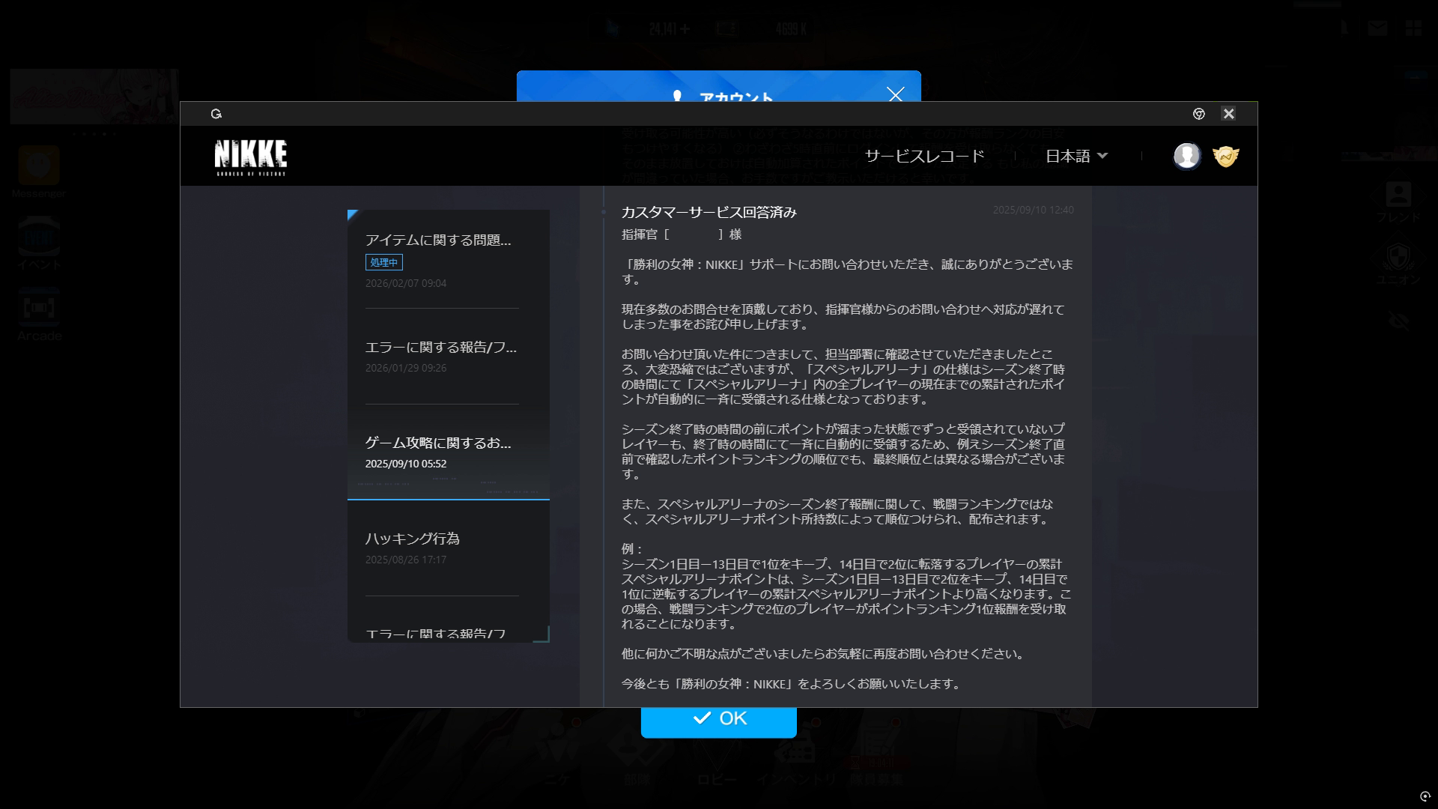Close the アカウント dialog

tap(895, 94)
